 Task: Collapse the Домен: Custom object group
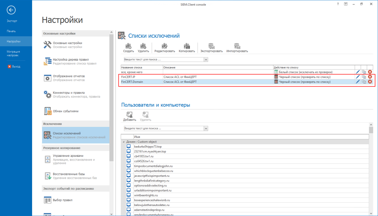[x=123, y=142]
